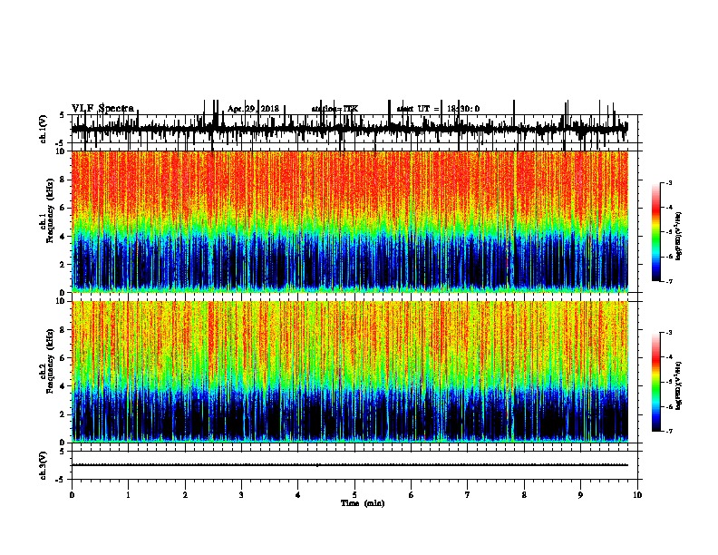Image resolution: width=718 pixels, height=555 pixels.
Task: Click the '5' tick on the ch.1(V) axis
Action: point(63,115)
